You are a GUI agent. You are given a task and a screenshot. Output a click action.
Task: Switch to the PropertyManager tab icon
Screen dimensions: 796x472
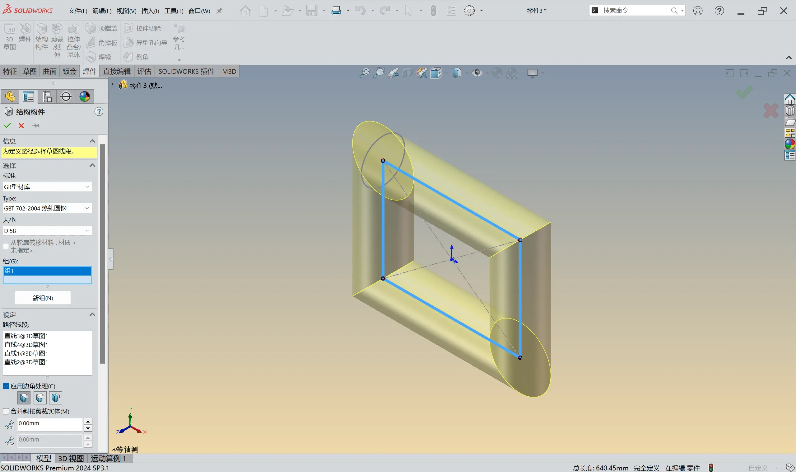(x=28, y=97)
